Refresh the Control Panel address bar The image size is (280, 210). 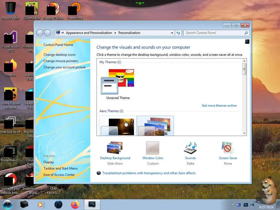(178, 33)
